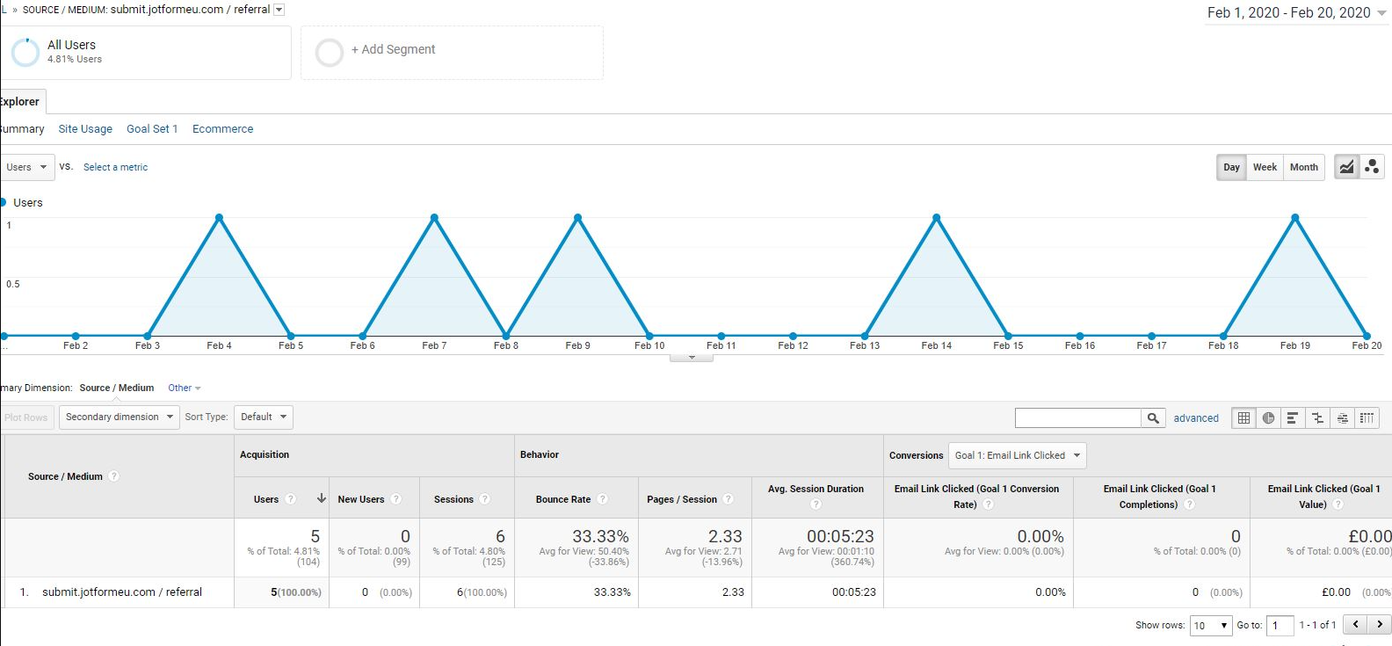This screenshot has height=646, width=1392.
Task: Click the advanced filter link
Action: pyautogui.click(x=1196, y=418)
